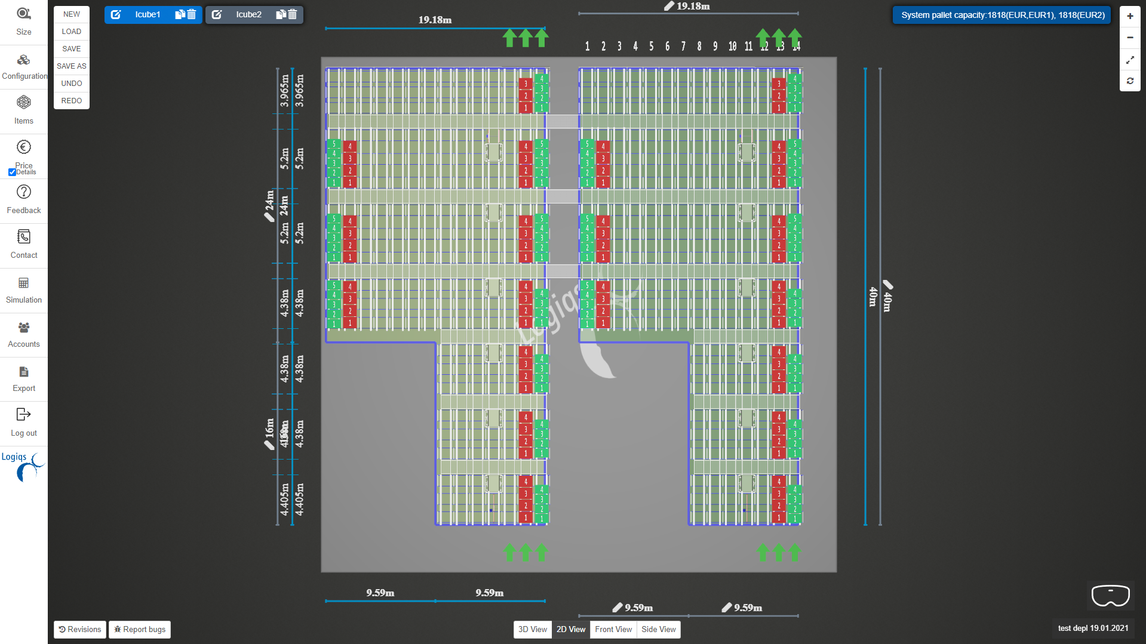Image resolution: width=1146 pixels, height=644 pixels.
Task: Open the Revisions dialog
Action: click(x=79, y=629)
